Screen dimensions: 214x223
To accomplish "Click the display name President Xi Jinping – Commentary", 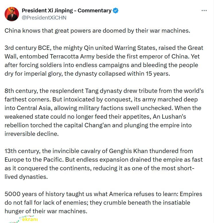I will click(67, 10).
